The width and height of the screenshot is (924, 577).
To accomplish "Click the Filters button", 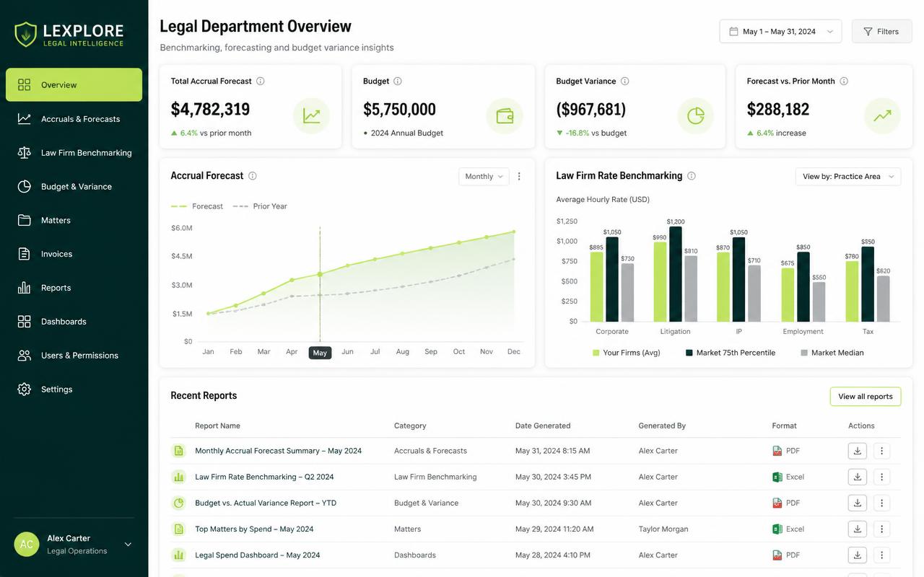I will 881,31.
